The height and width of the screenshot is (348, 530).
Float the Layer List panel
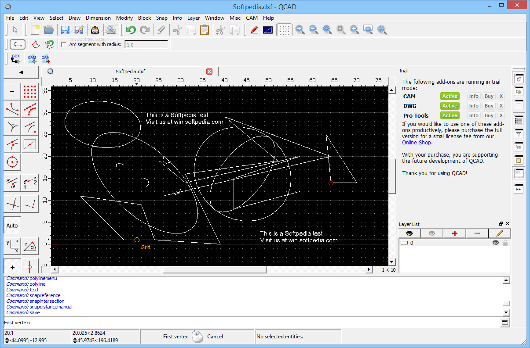tap(501, 224)
